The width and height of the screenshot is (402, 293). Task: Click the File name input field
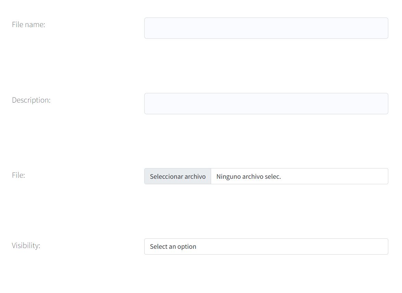(266, 28)
